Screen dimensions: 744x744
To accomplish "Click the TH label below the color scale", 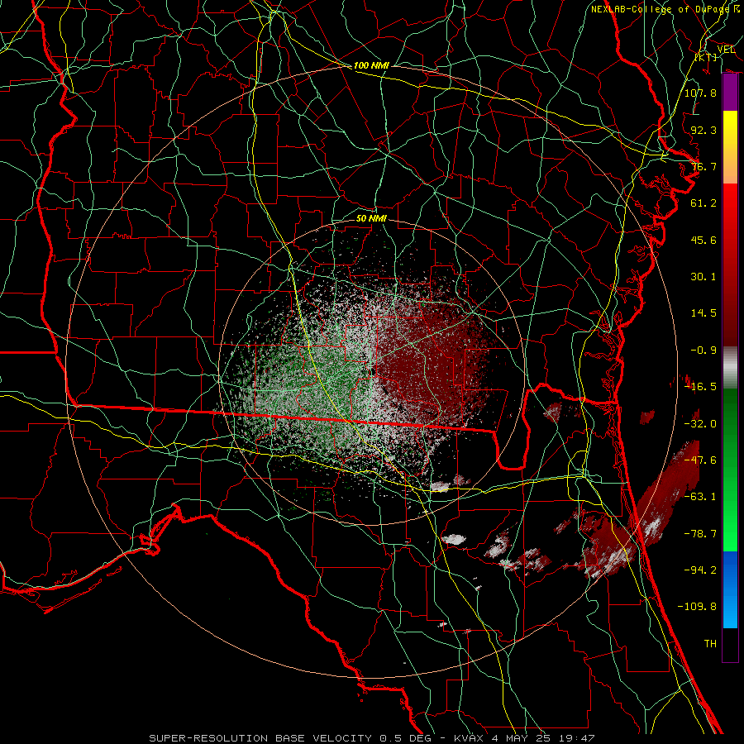I will (x=710, y=644).
